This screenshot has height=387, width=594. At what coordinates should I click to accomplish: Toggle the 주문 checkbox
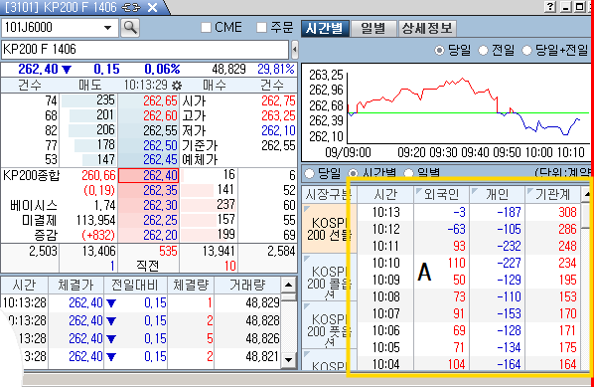pyautogui.click(x=261, y=28)
